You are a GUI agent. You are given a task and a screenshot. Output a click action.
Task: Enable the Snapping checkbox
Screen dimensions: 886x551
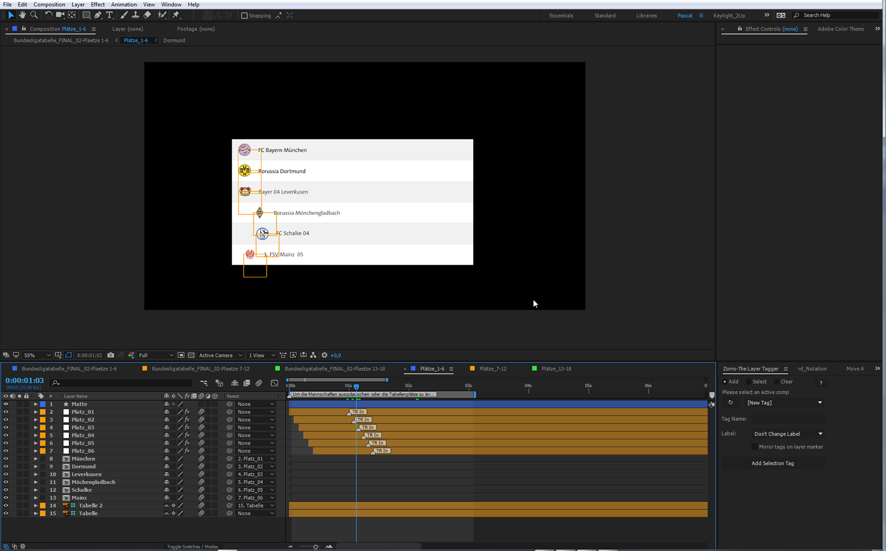[245, 15]
